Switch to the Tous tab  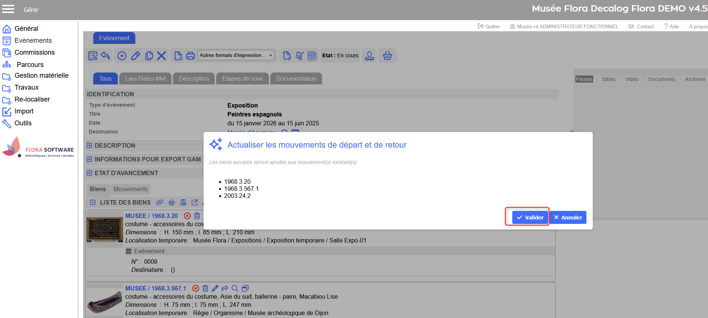point(106,78)
